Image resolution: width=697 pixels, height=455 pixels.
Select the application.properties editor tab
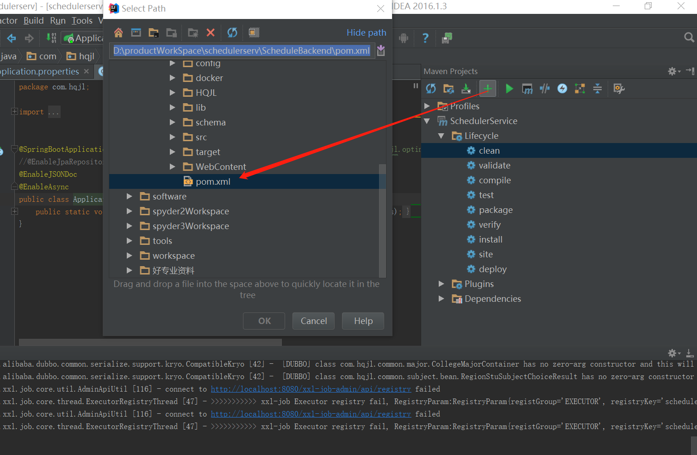pos(40,71)
